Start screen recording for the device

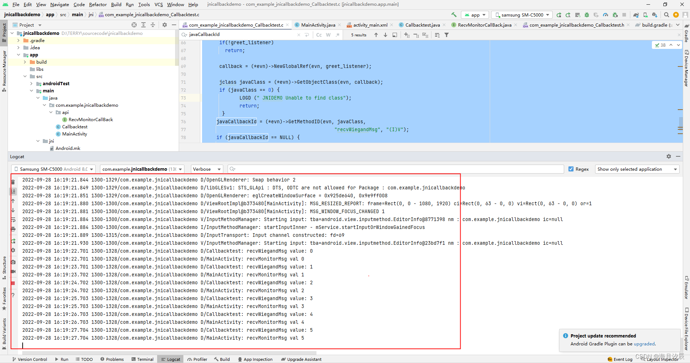pyautogui.click(x=13, y=272)
